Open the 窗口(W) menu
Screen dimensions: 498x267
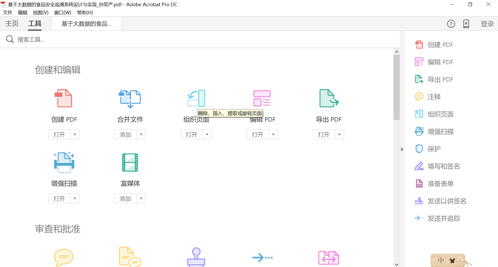tap(63, 12)
